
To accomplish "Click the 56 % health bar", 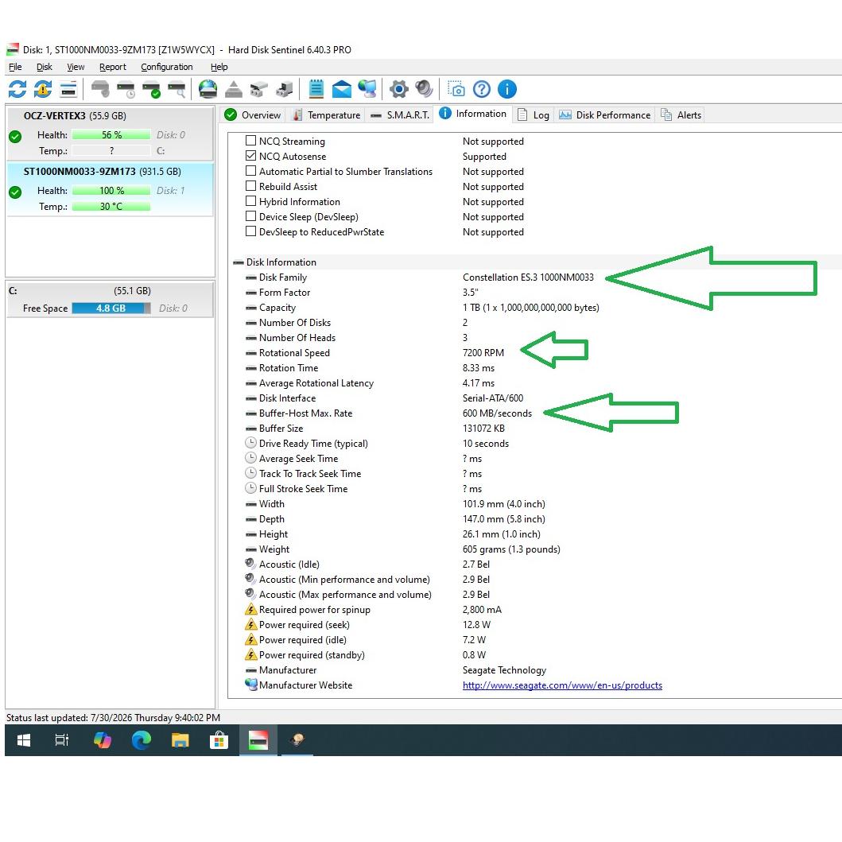I will tap(111, 135).
